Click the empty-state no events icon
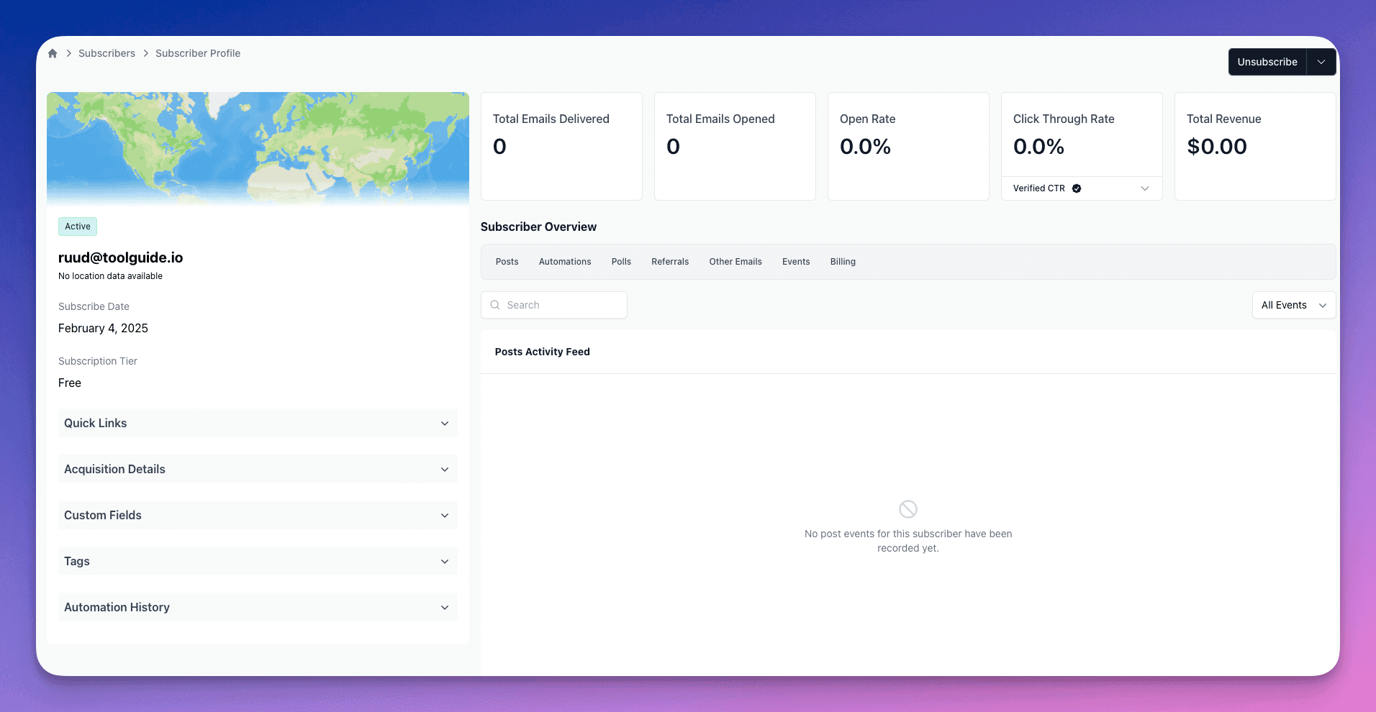 coord(907,509)
